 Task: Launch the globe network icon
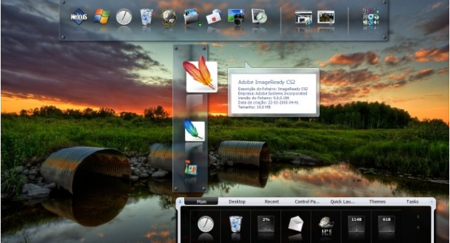pyautogui.click(x=168, y=17)
